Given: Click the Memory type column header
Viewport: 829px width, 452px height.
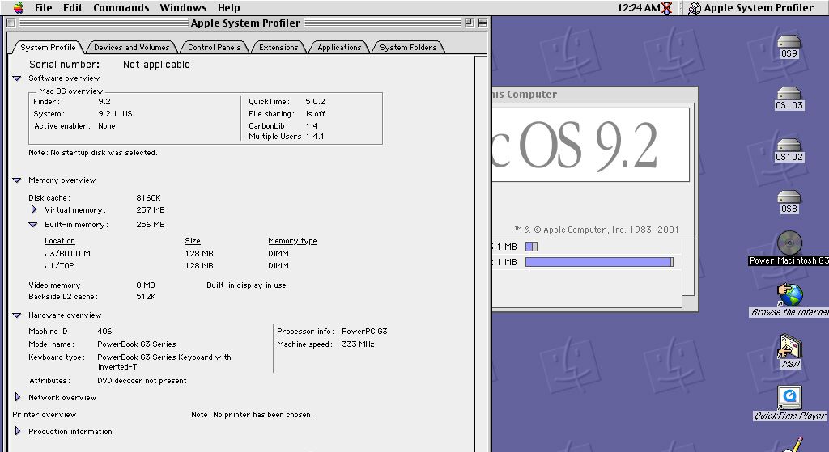Looking at the screenshot, I should pyautogui.click(x=292, y=241).
